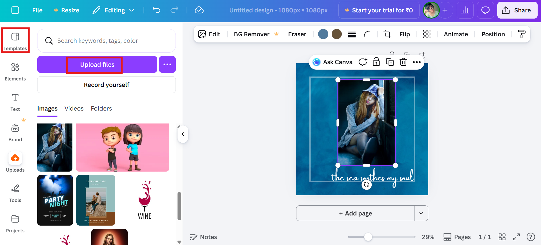Open the Resize option
541x245 pixels.
[66, 10]
